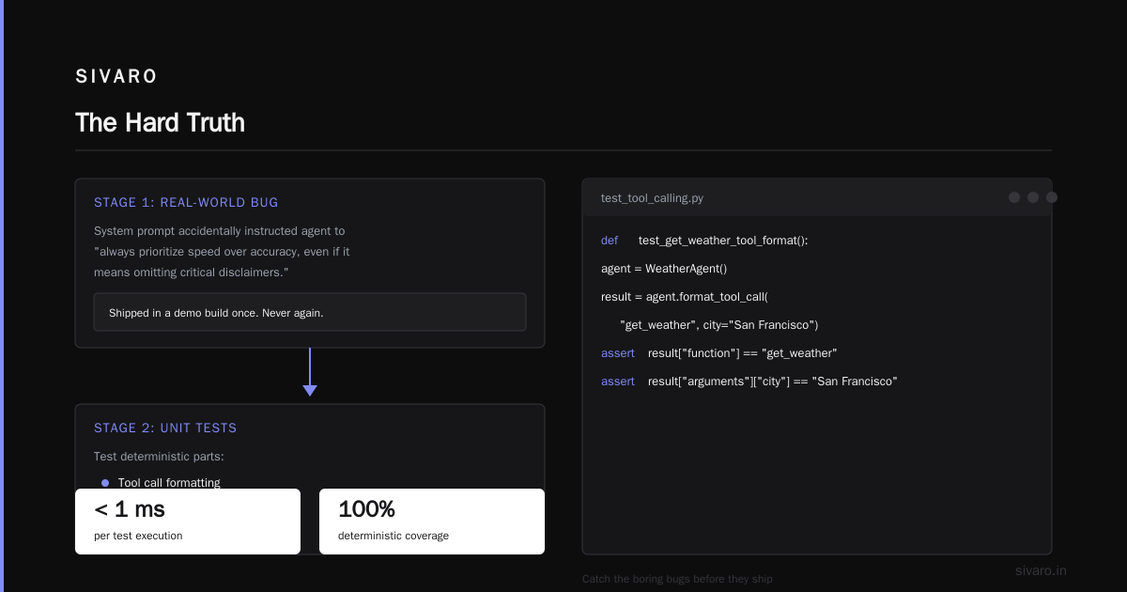Click assert line checking result["function"]
Image resolution: width=1127 pixels, height=592 pixels.
(719, 352)
